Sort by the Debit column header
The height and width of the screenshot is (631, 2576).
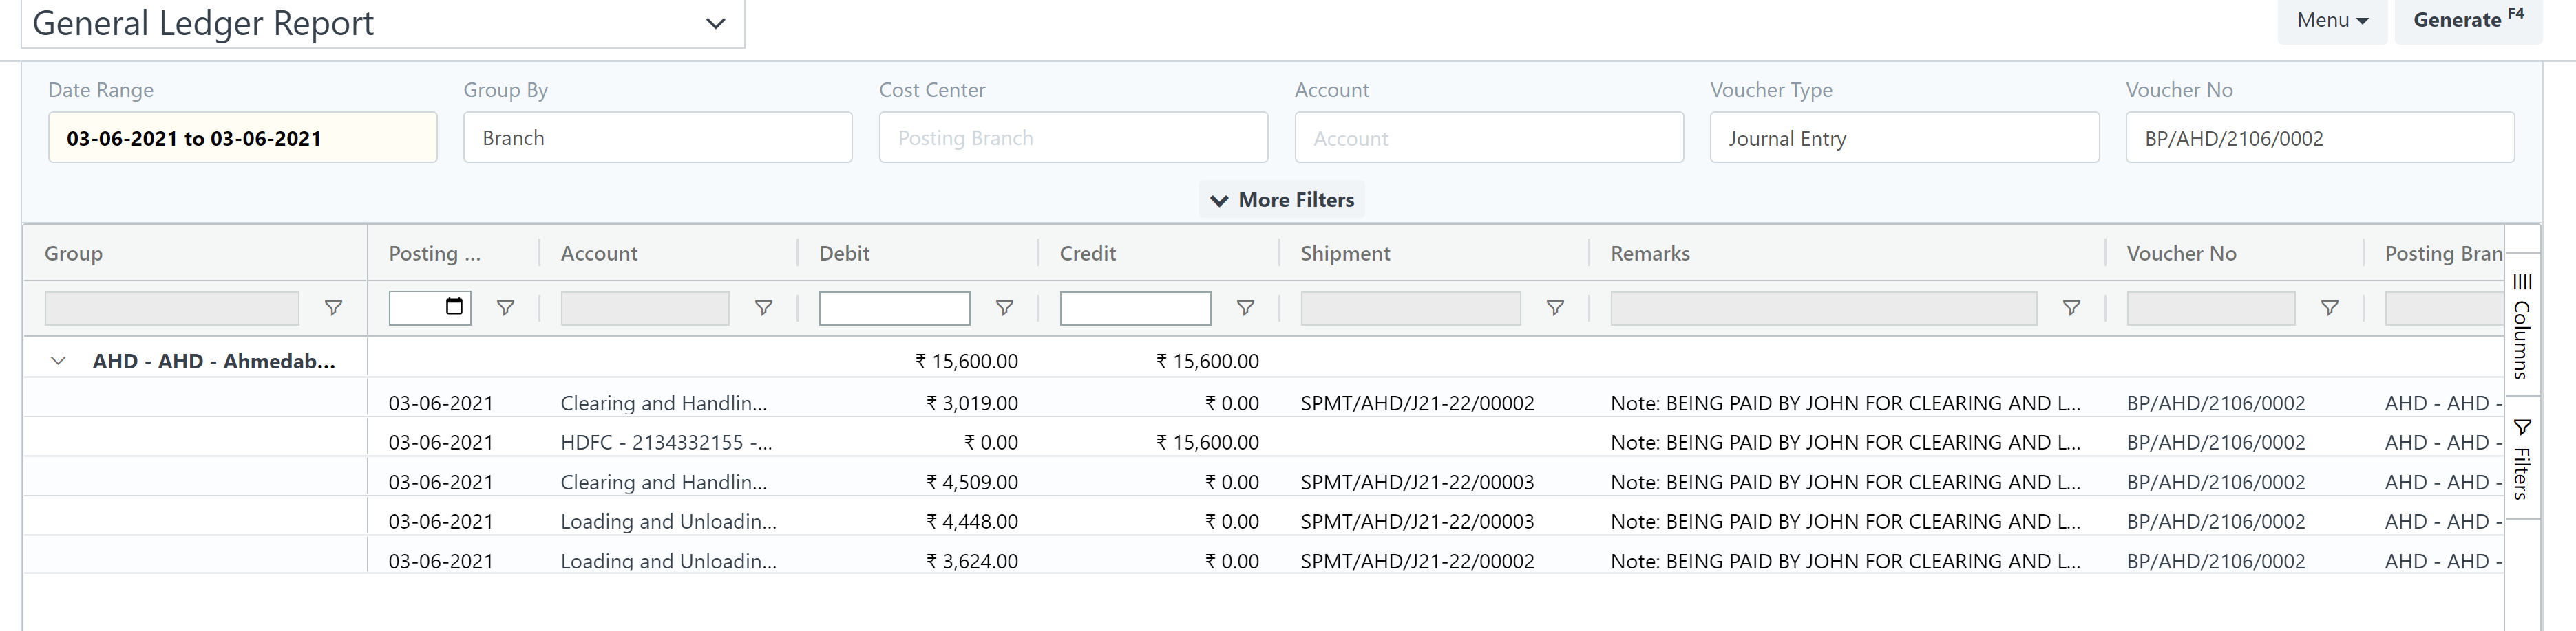pos(844,254)
